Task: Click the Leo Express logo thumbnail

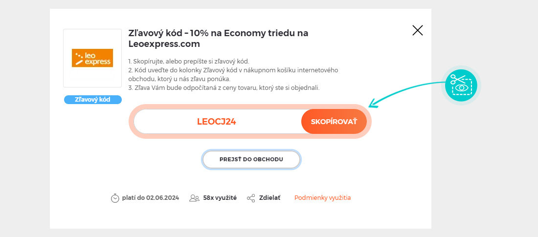Action: (x=92, y=58)
